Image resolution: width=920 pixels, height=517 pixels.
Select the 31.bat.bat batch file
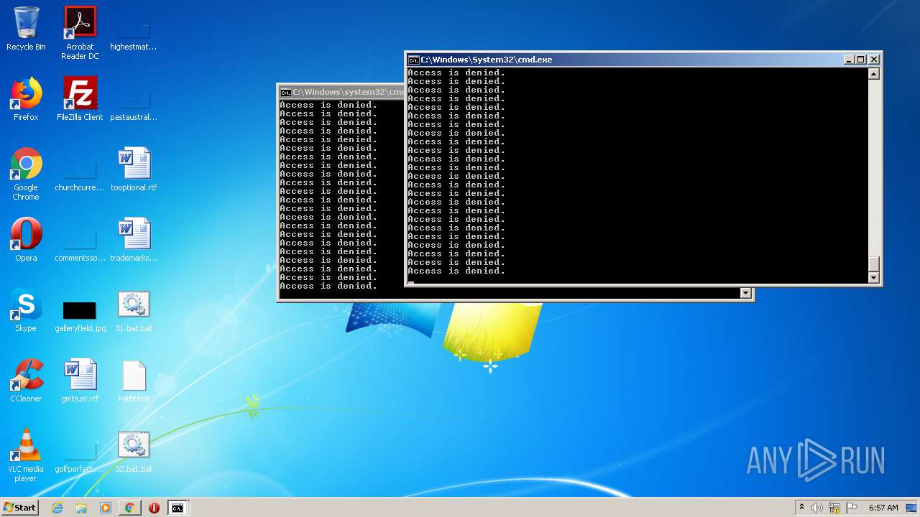coord(134,310)
